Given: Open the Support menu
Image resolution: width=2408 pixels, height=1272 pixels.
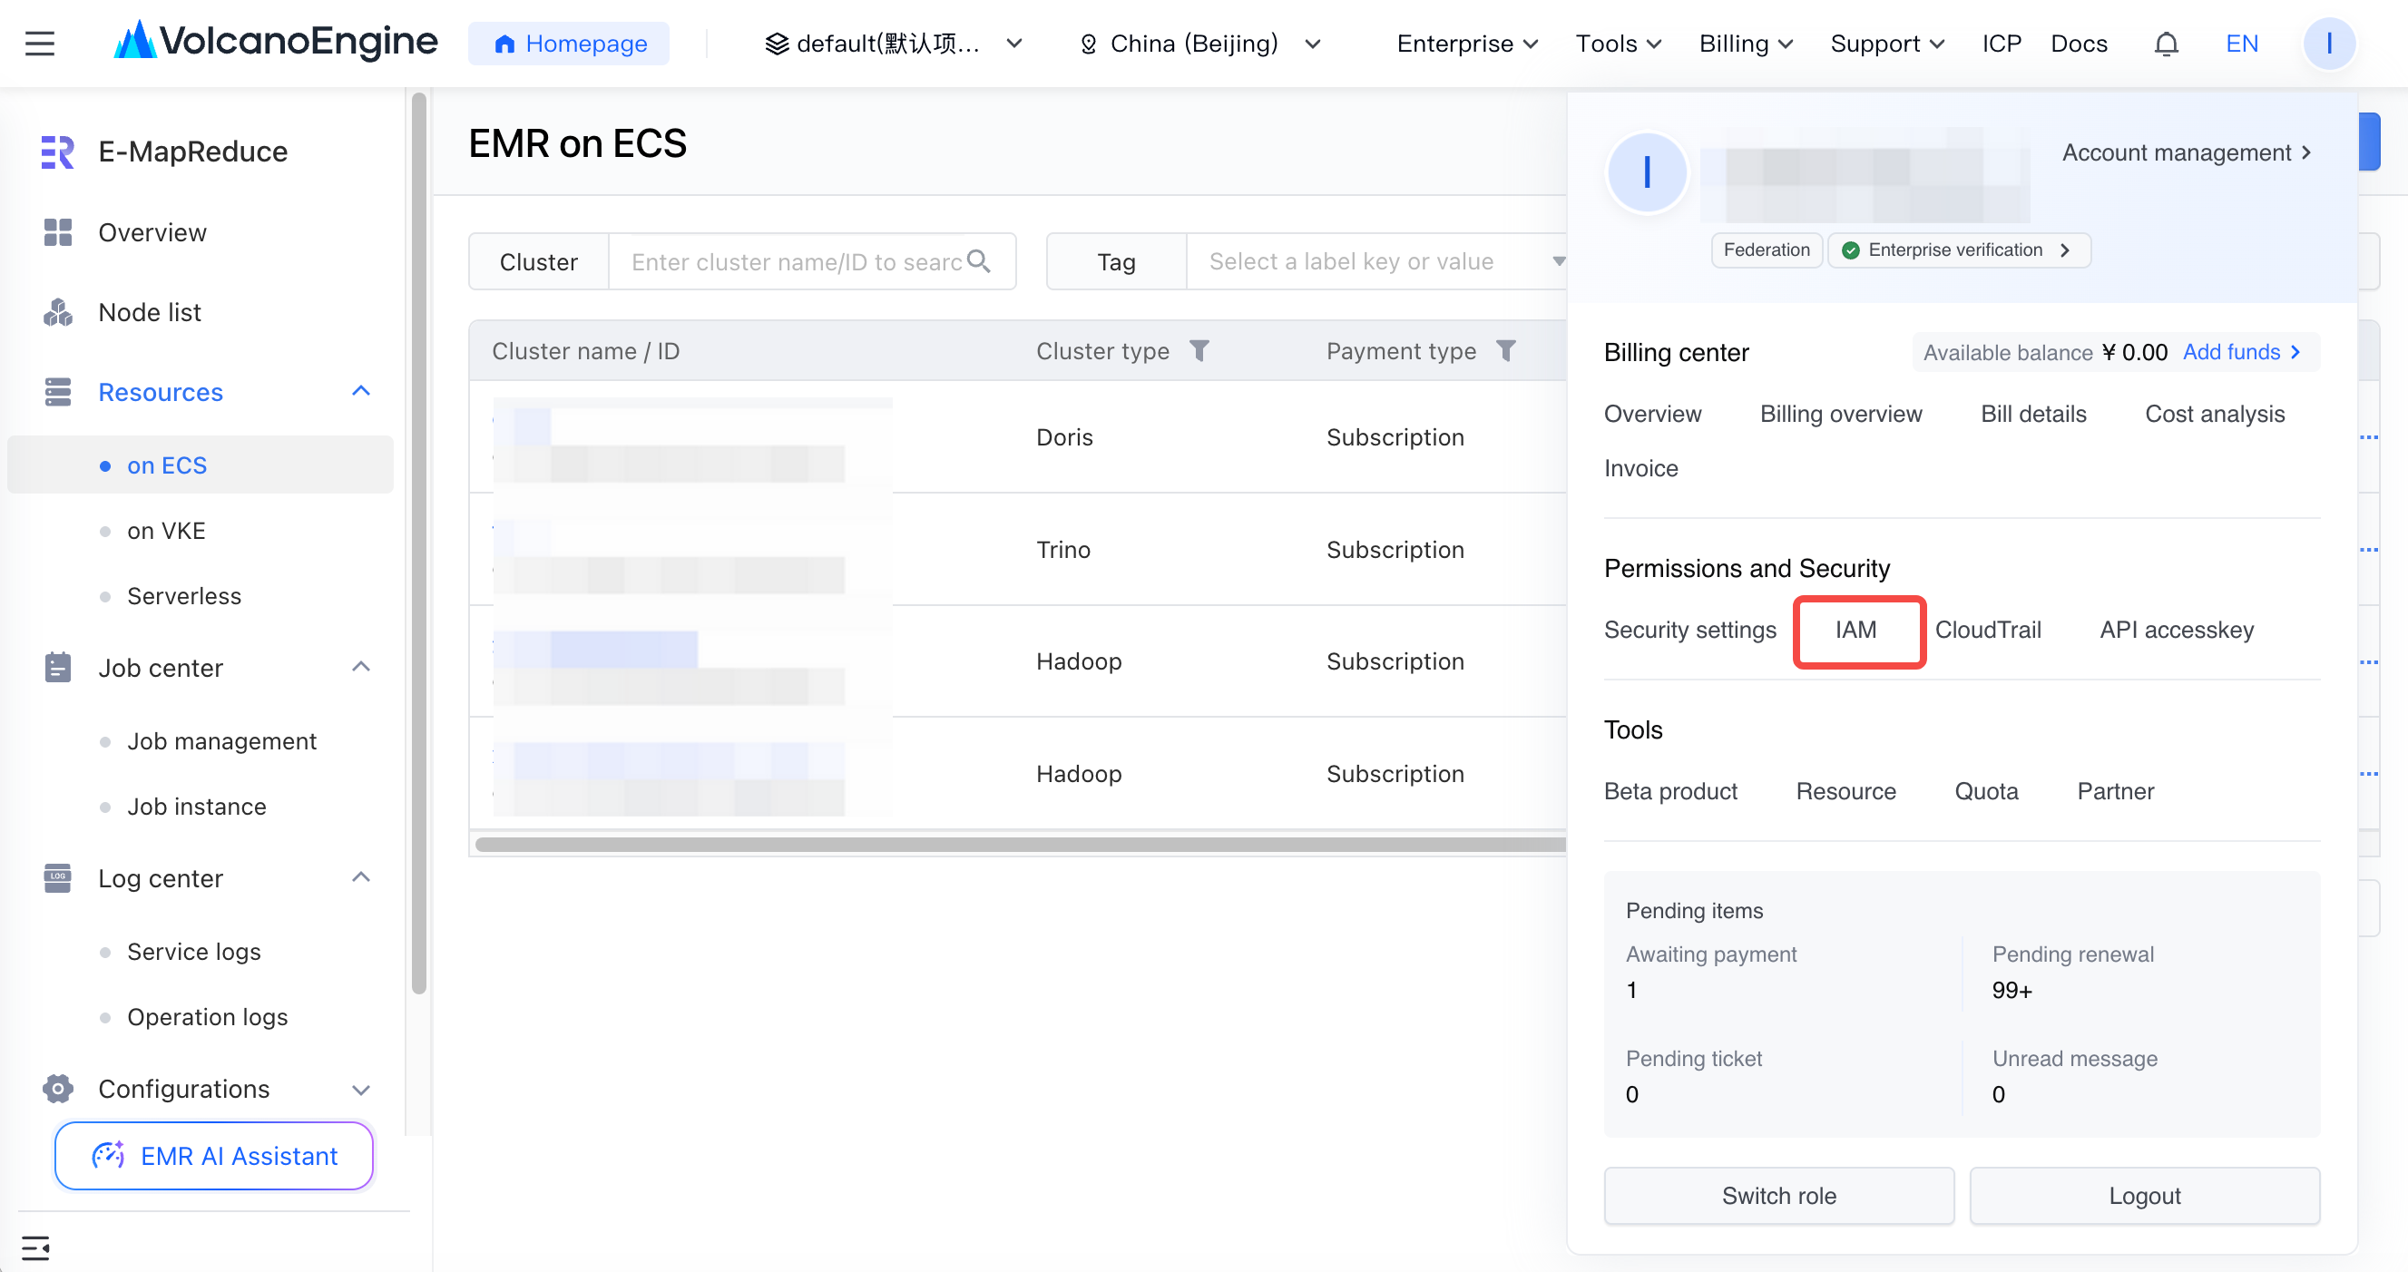Looking at the screenshot, I should click(1886, 43).
